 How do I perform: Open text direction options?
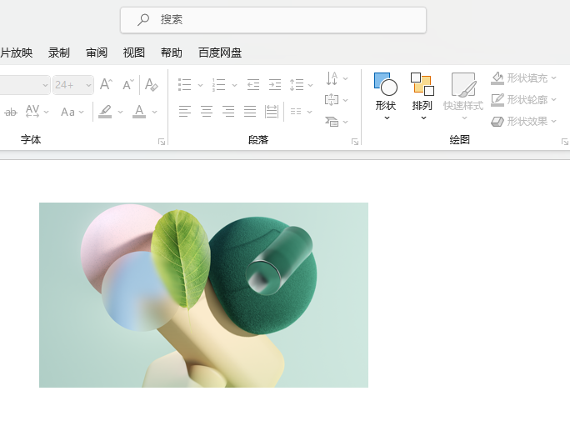(337, 78)
